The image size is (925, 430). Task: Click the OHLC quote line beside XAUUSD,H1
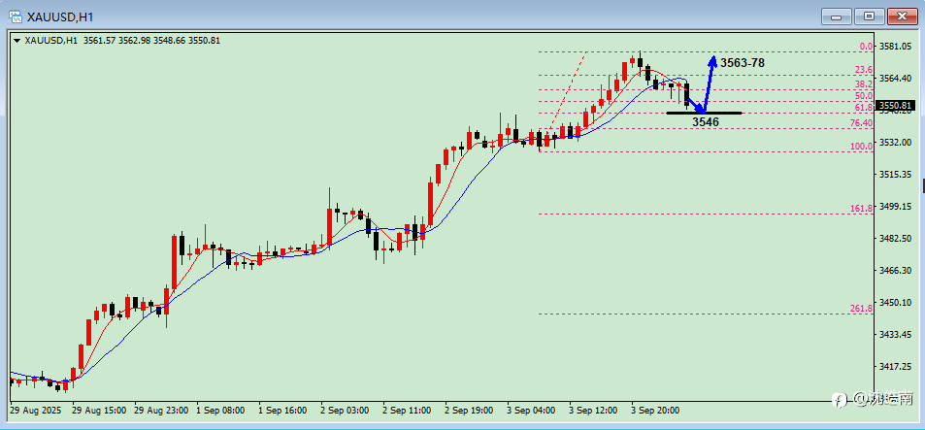(152, 41)
